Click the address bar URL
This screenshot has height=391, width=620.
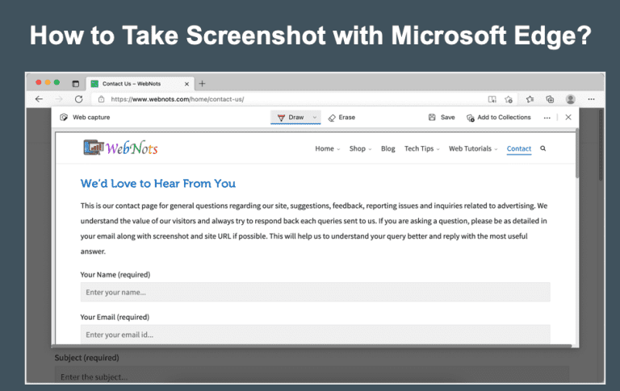[x=177, y=99]
